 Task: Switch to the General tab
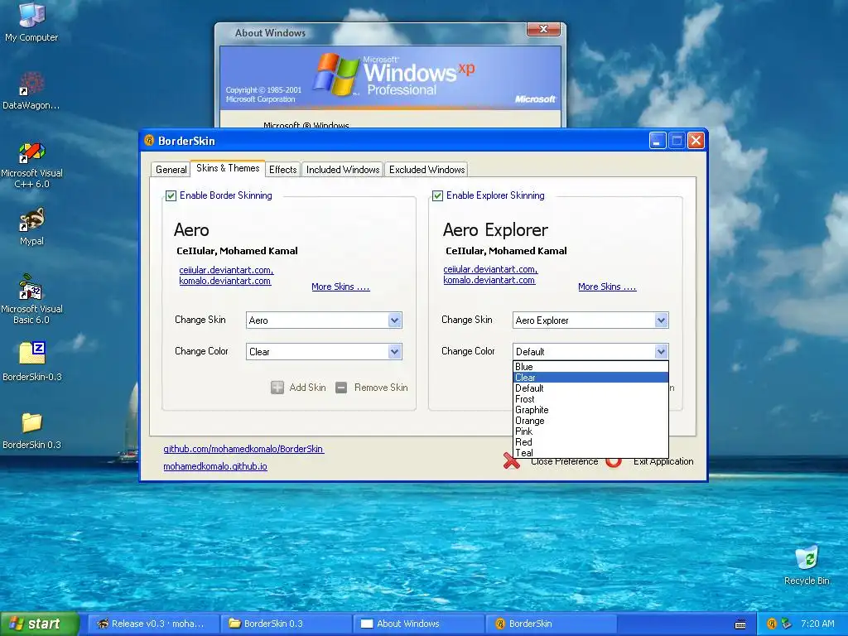coord(171,170)
